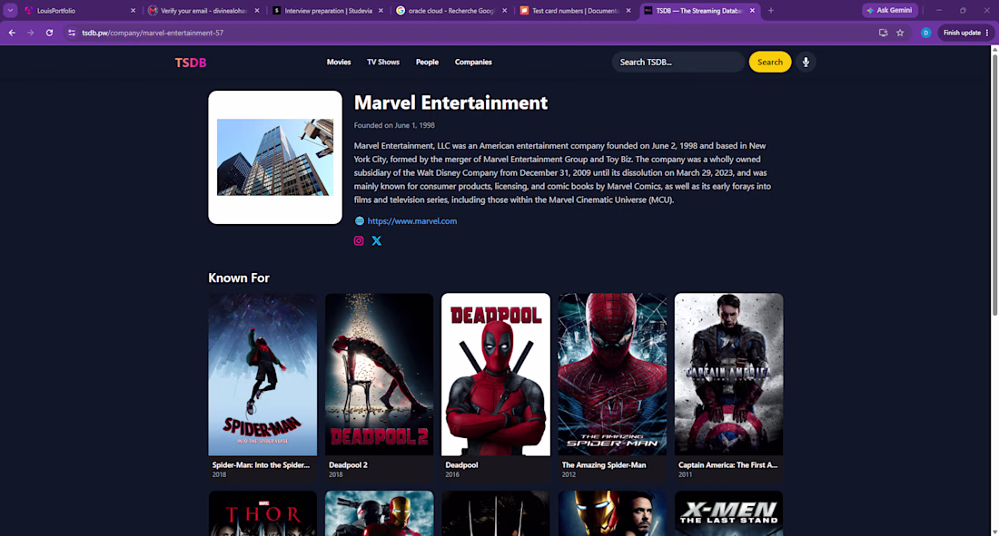Screen dimensions: 999x536
Task: Close the oracle cloud search tab
Action: click(505, 10)
